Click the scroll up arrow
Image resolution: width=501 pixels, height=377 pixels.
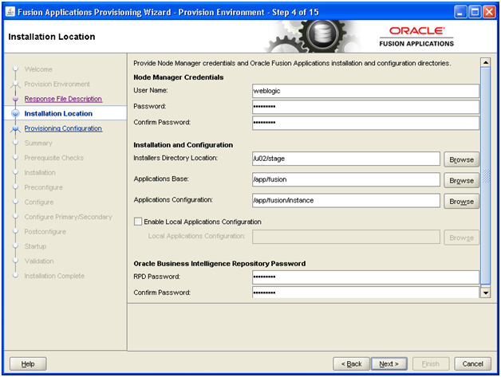[x=485, y=62]
